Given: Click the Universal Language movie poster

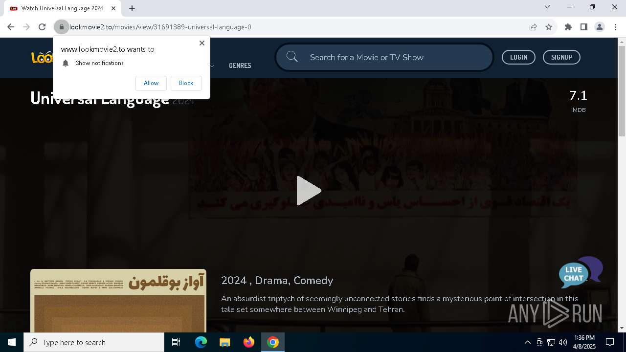Looking at the screenshot, I should pyautogui.click(x=118, y=301).
